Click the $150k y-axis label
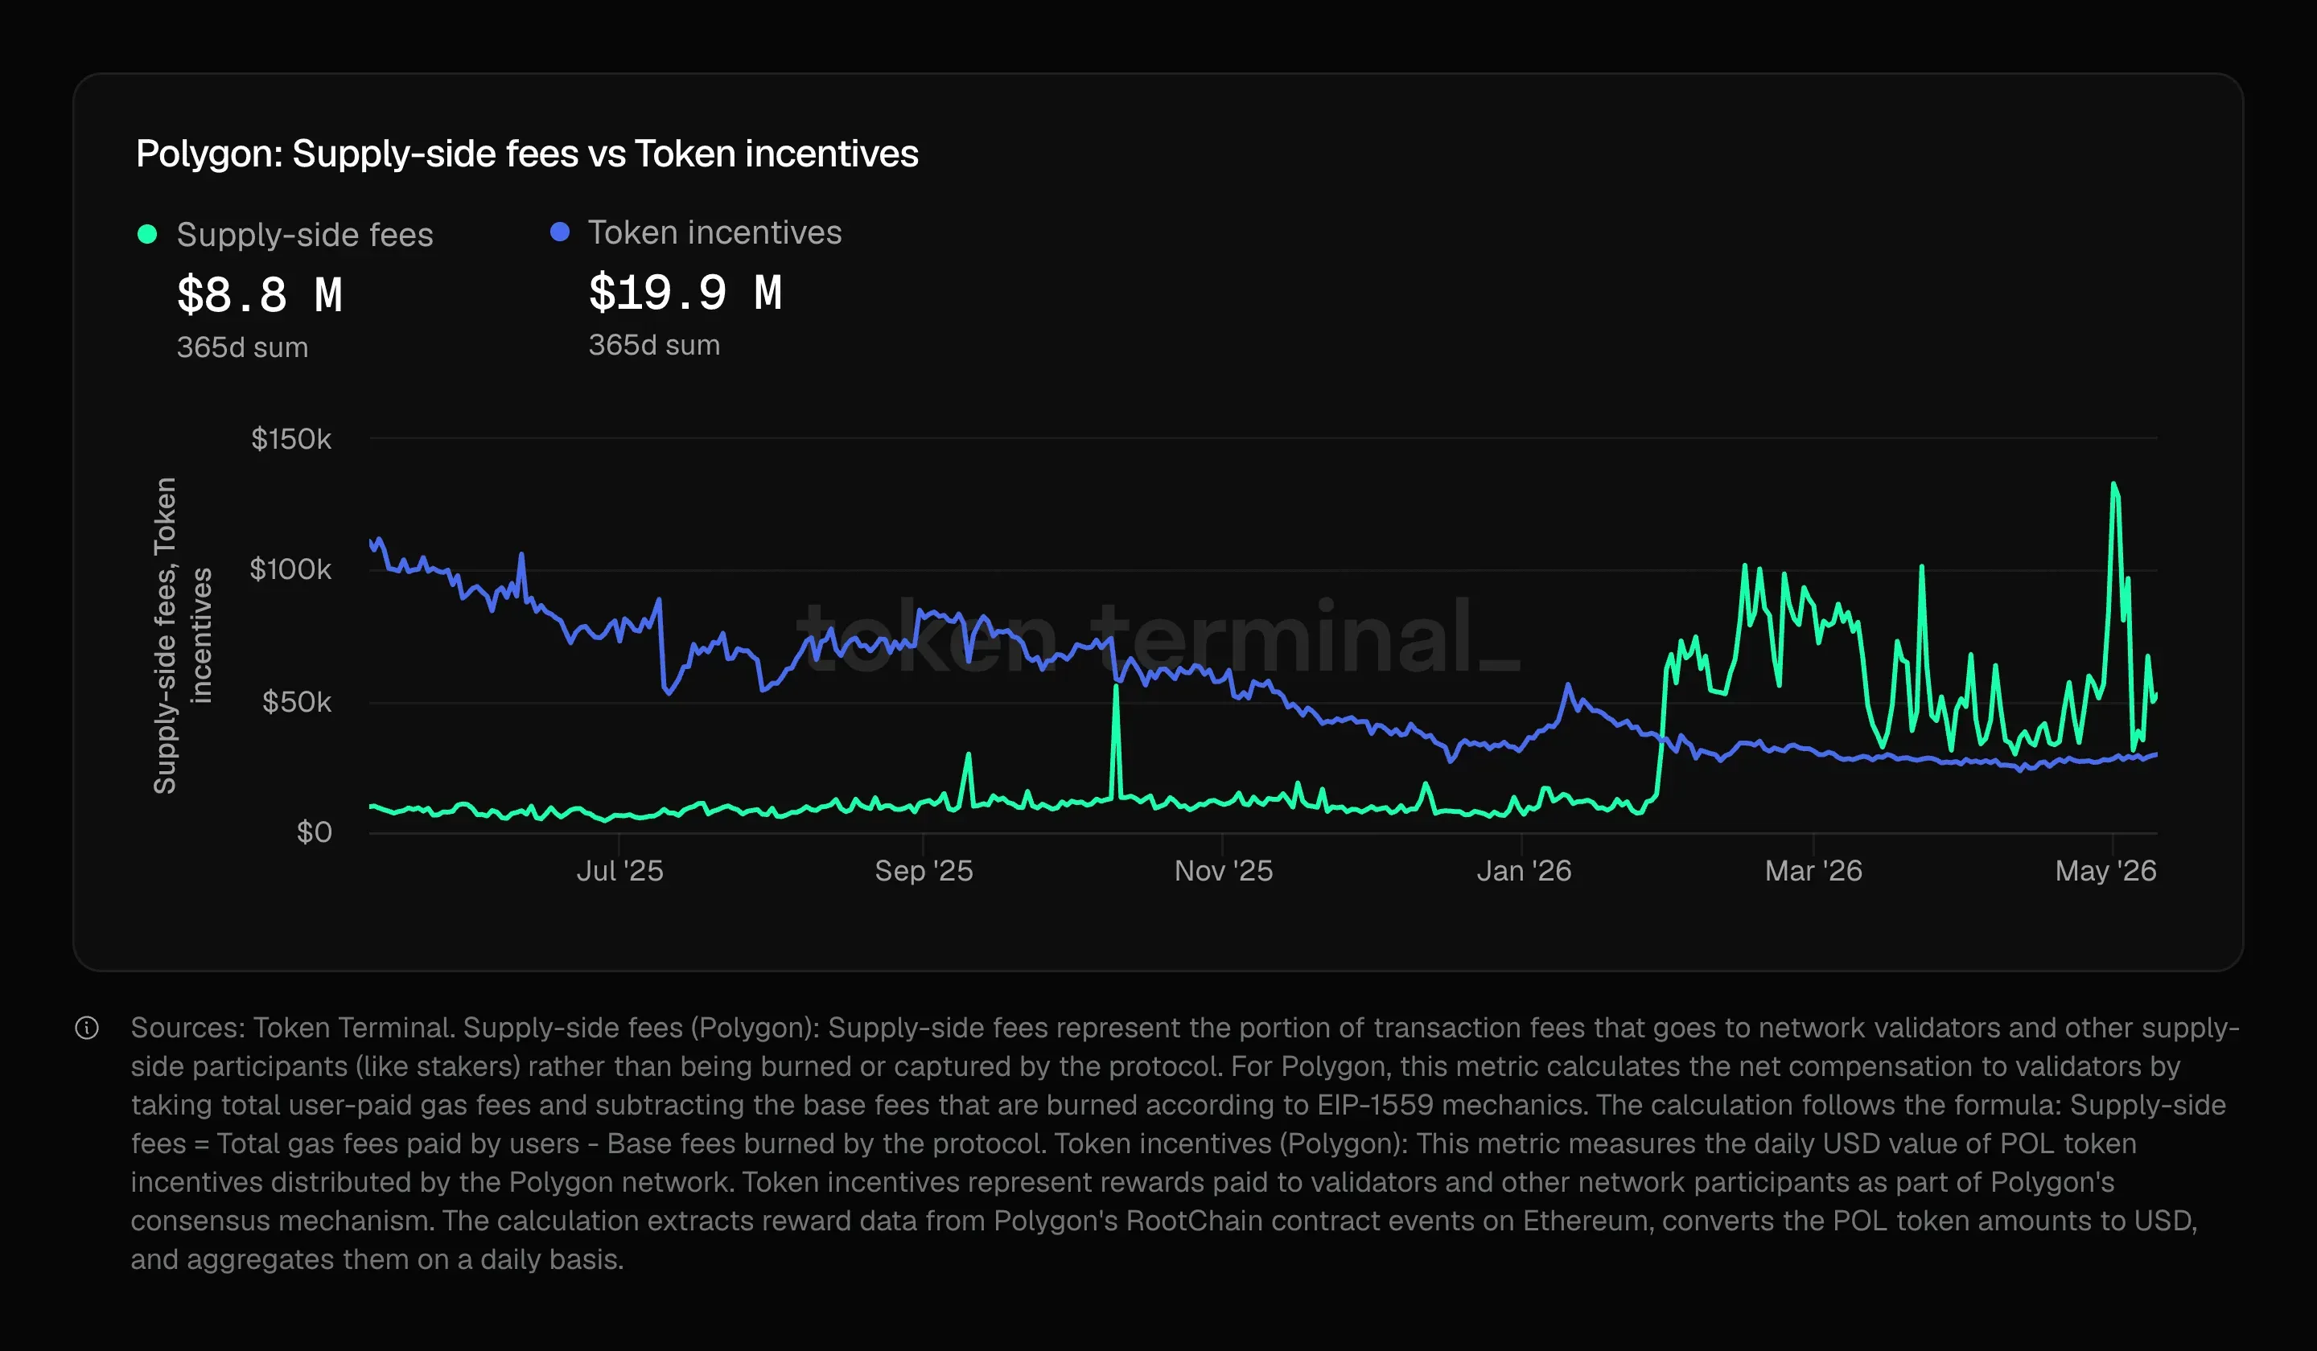 point(290,438)
